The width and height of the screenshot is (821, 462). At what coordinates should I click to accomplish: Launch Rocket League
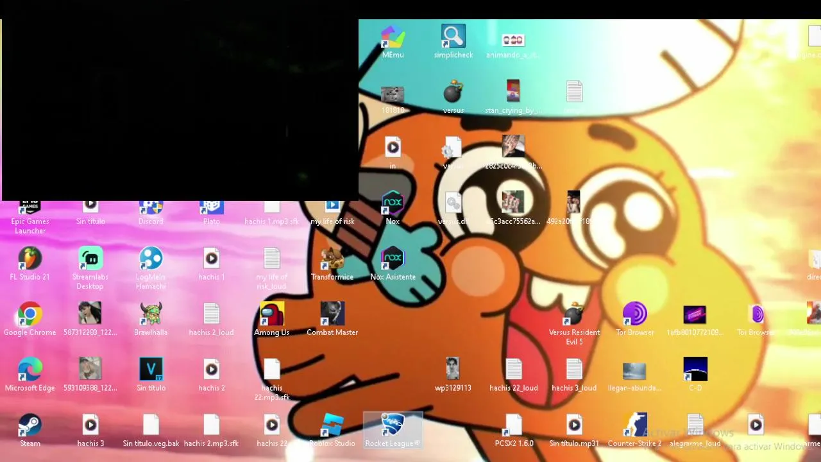pyautogui.click(x=393, y=429)
